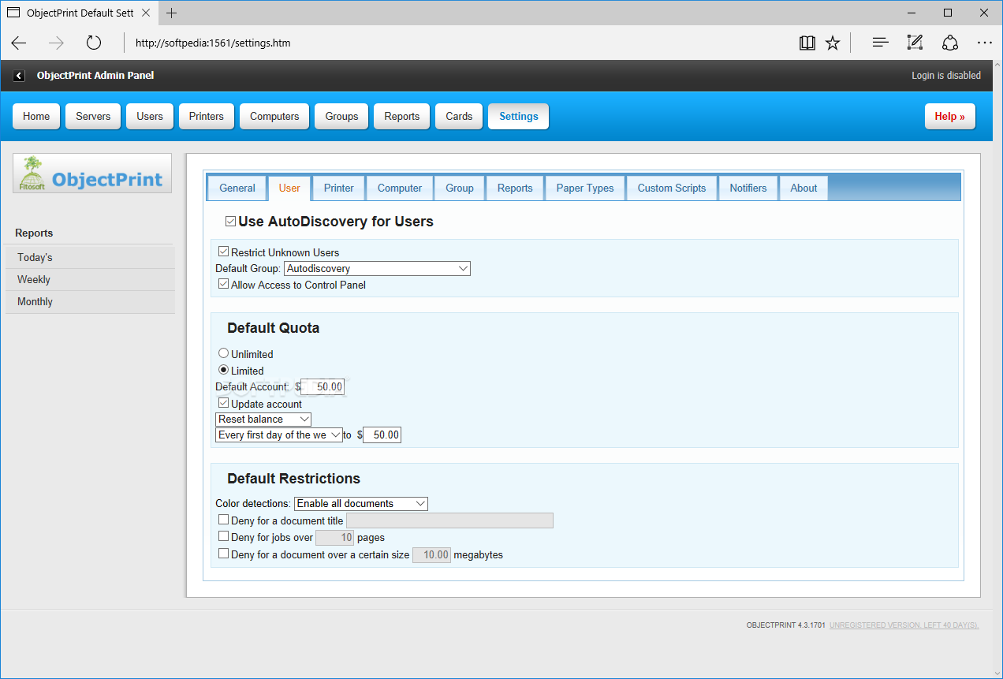Select the Unlimited quota radio button

(x=224, y=353)
